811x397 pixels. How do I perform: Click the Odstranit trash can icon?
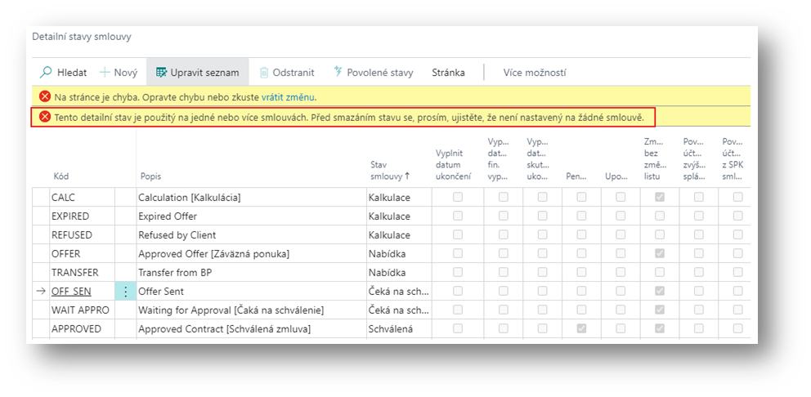point(264,73)
